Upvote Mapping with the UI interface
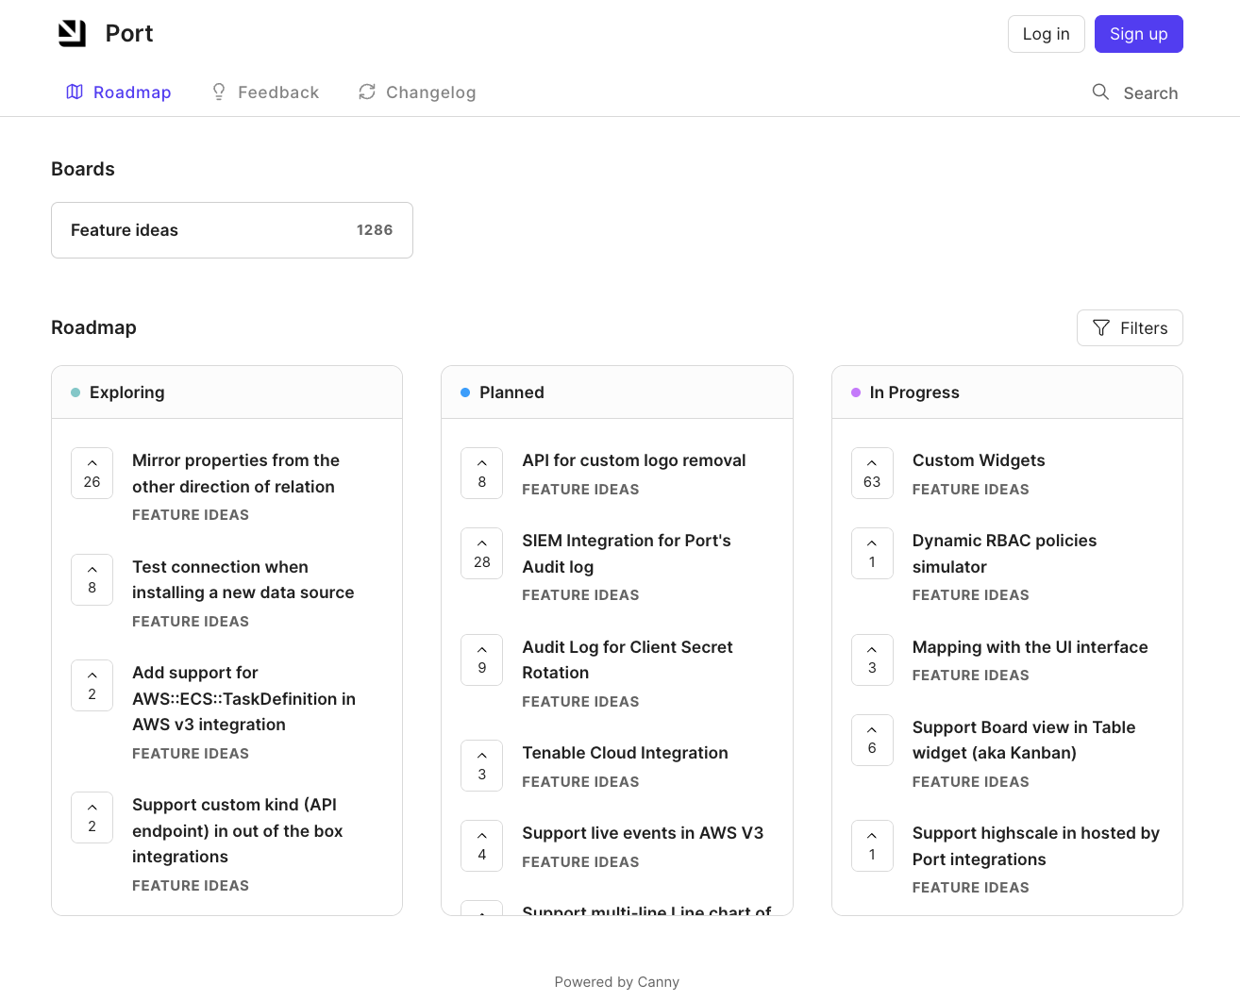This screenshot has width=1240, height=1001. click(x=872, y=659)
